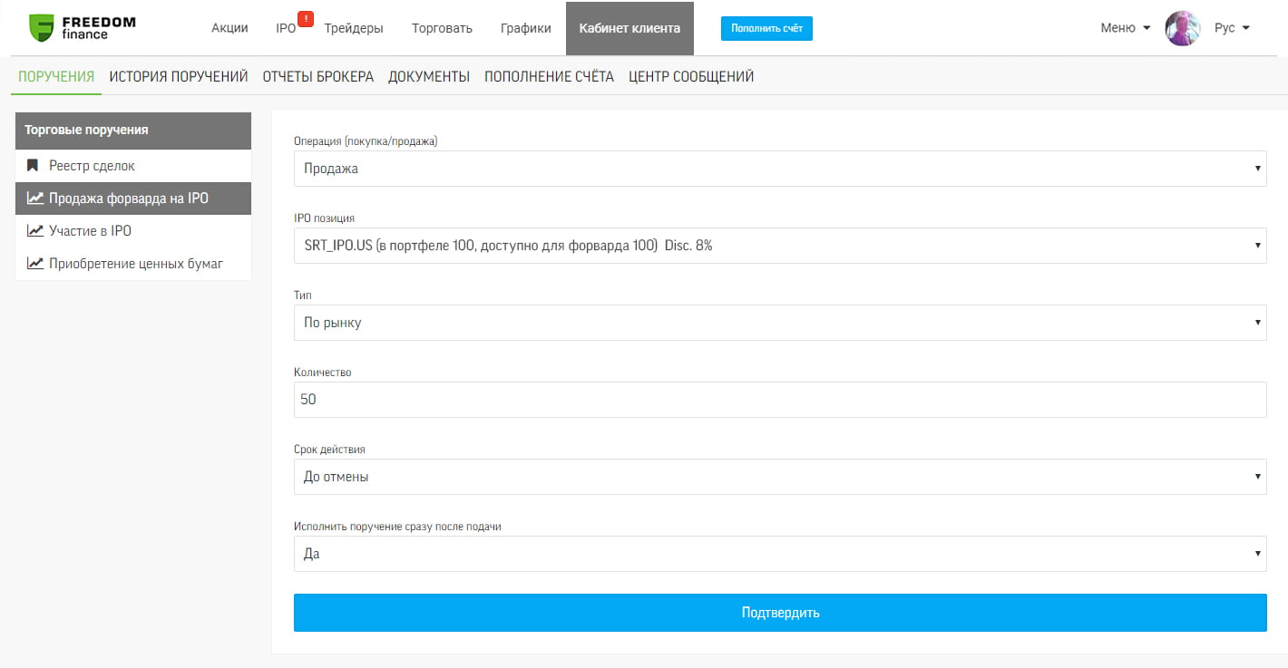The width and height of the screenshot is (1288, 668).
Task: Expand the Операция (покупка/продажа) dropdown
Action: pyautogui.click(x=779, y=169)
